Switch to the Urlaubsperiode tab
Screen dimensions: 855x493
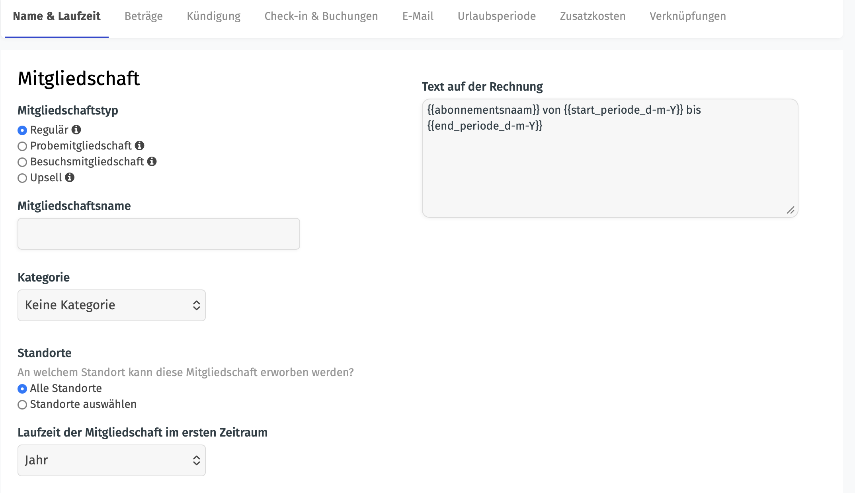497,16
